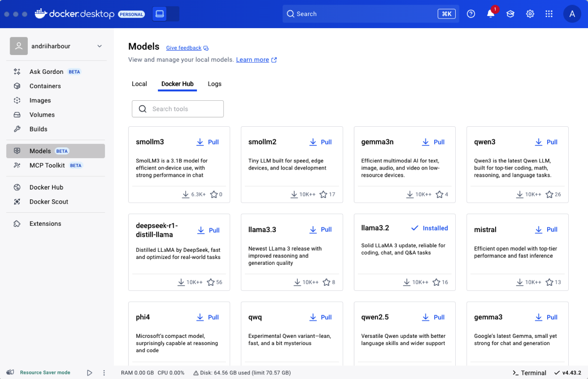Click the Docker Desktop logo
Screen dimensions: 588x379
point(74,14)
